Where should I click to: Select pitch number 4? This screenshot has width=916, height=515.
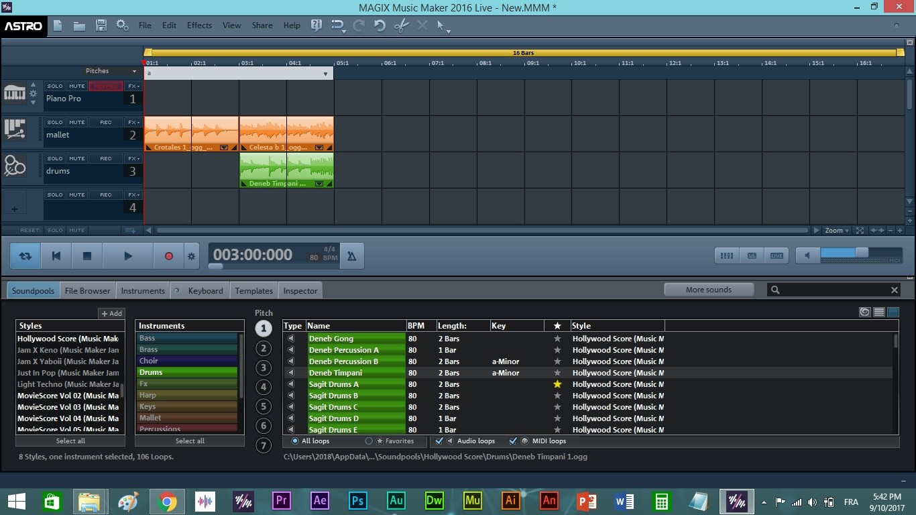[x=264, y=387]
